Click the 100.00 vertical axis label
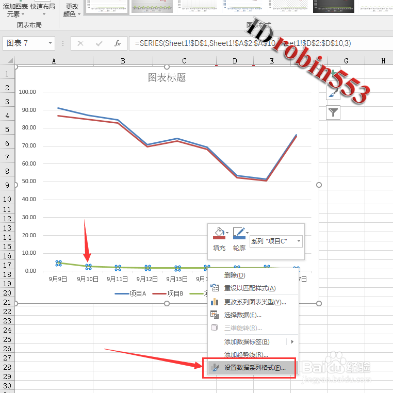 pyautogui.click(x=27, y=92)
